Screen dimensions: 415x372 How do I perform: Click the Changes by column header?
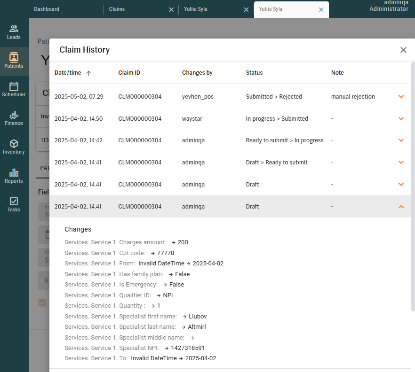197,73
